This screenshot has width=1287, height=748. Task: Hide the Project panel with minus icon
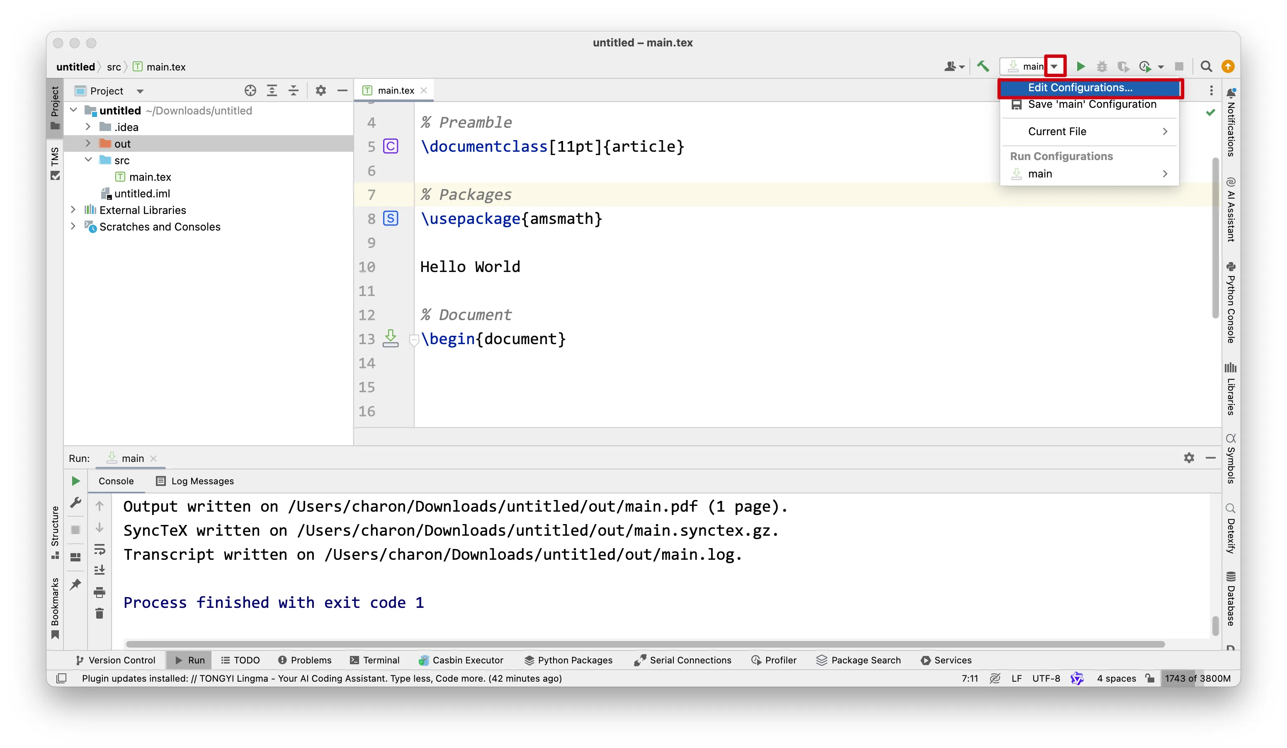click(x=342, y=90)
